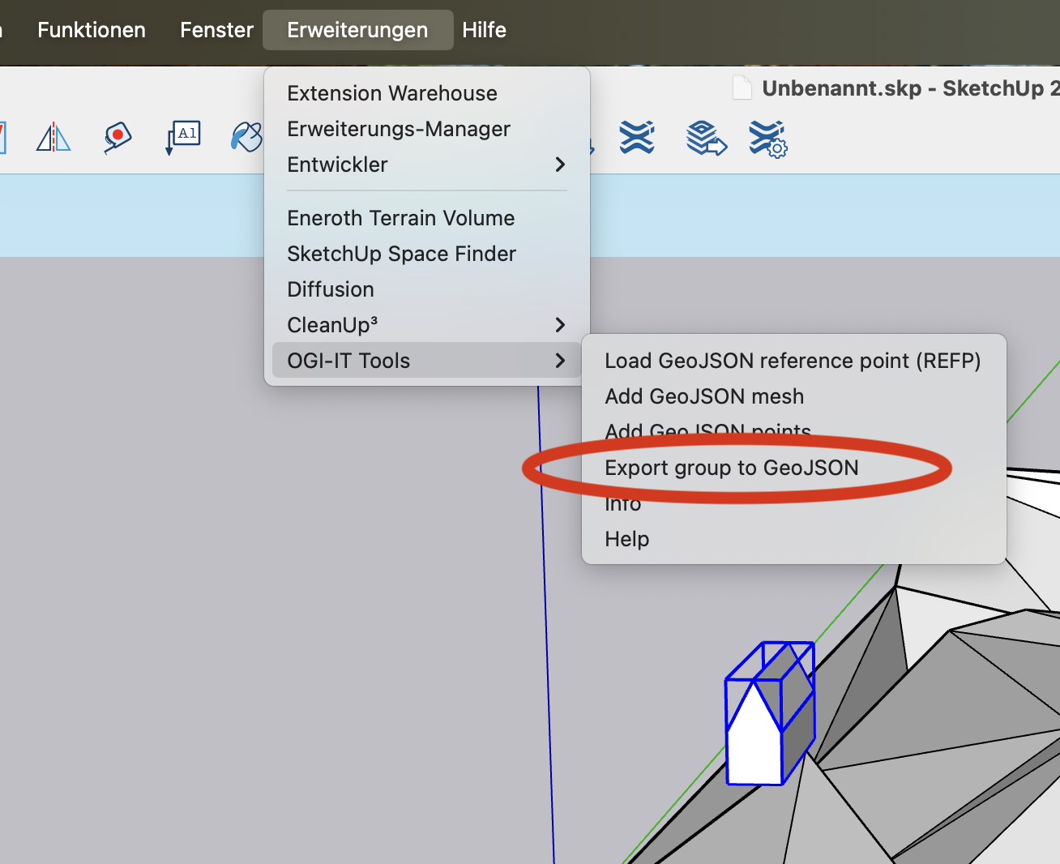1060x864 pixels.
Task: Choose Add GeoJSON mesh
Action: point(793,396)
